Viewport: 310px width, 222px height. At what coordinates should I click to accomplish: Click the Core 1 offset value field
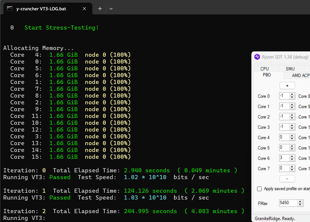[284, 106]
